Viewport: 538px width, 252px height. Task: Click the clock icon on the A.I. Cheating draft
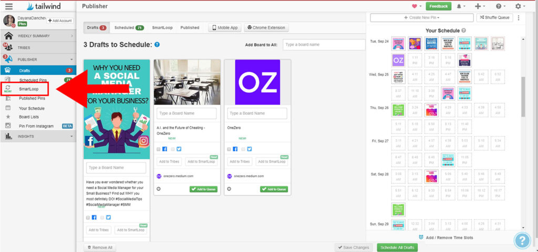pos(159,189)
